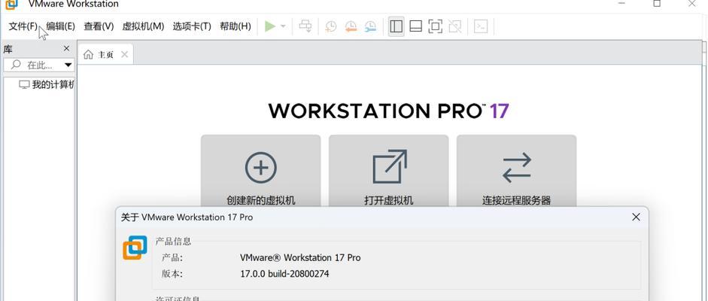Open the 虚拟机(M) menu
The width and height of the screenshot is (708, 301).
pyautogui.click(x=143, y=26)
